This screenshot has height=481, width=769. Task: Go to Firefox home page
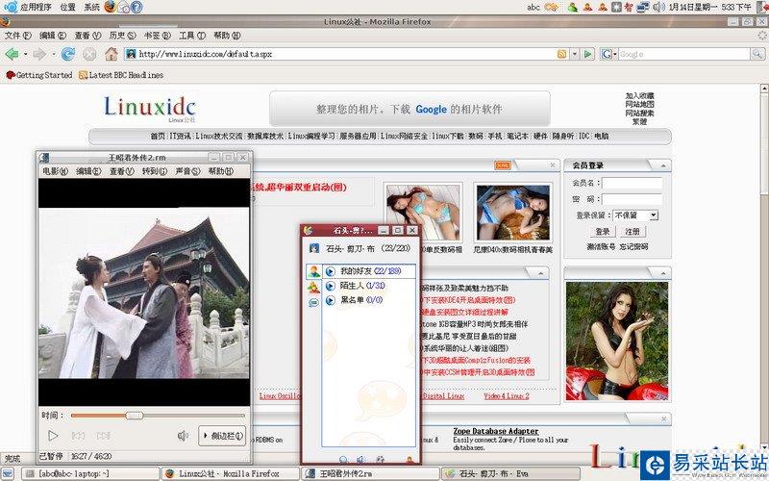click(112, 54)
